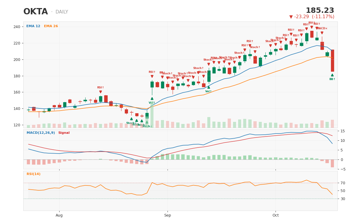Viewport: 359px width, 224px height.
Task: Click the Aug label on the date axis
Action: (59, 215)
